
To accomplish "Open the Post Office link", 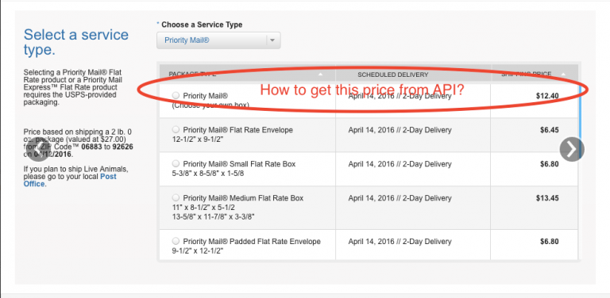I will tap(70, 180).
